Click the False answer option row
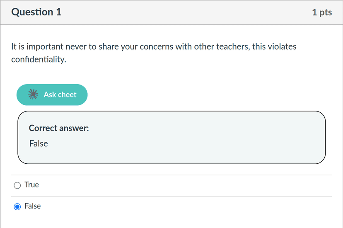Viewport: 343px width, 228px height. (x=171, y=206)
